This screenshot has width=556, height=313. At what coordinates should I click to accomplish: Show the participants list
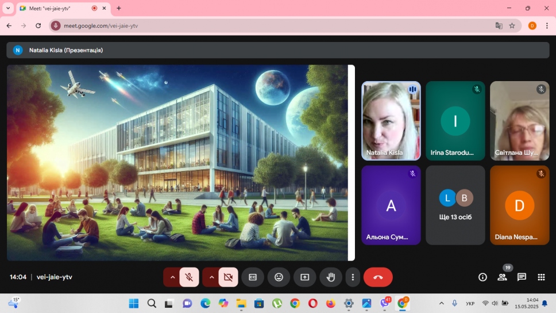click(502, 277)
